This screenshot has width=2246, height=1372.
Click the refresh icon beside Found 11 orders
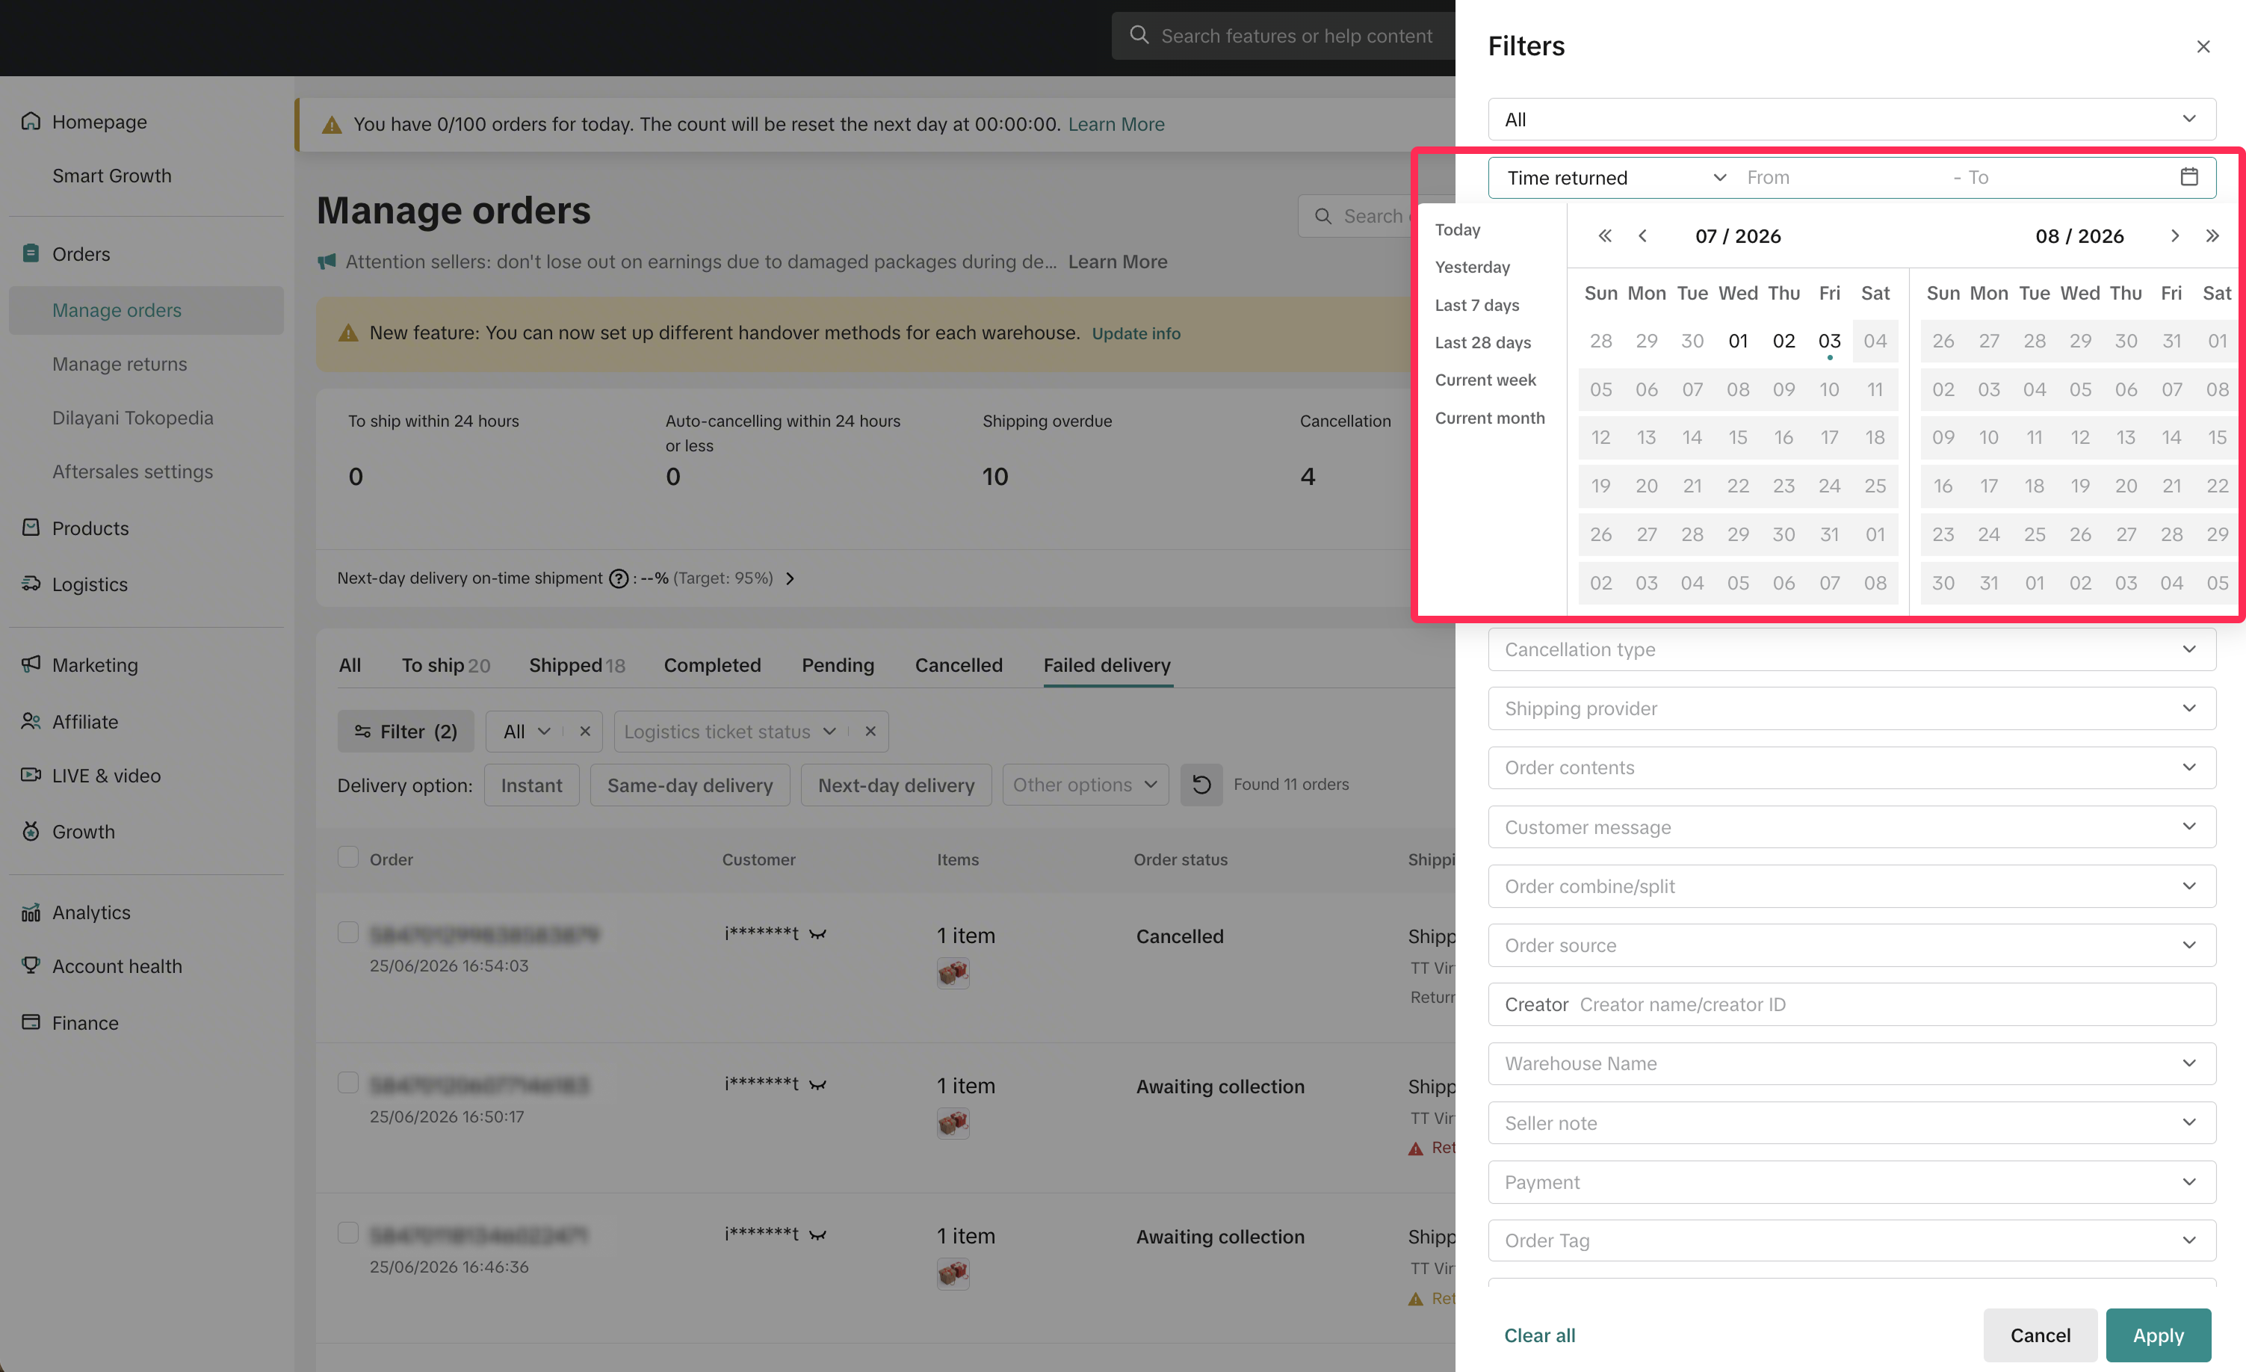(x=1201, y=785)
